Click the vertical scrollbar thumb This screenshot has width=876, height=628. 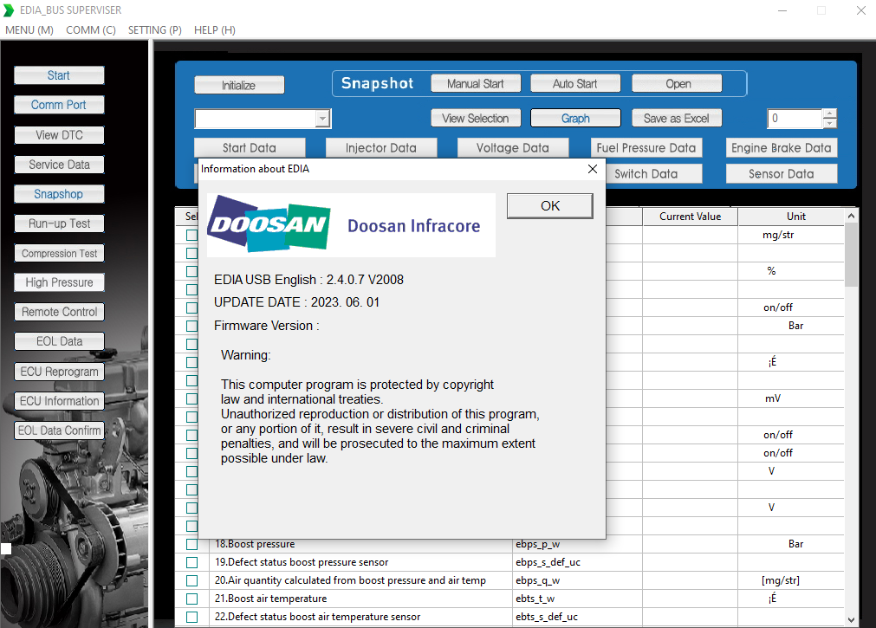pos(851,255)
